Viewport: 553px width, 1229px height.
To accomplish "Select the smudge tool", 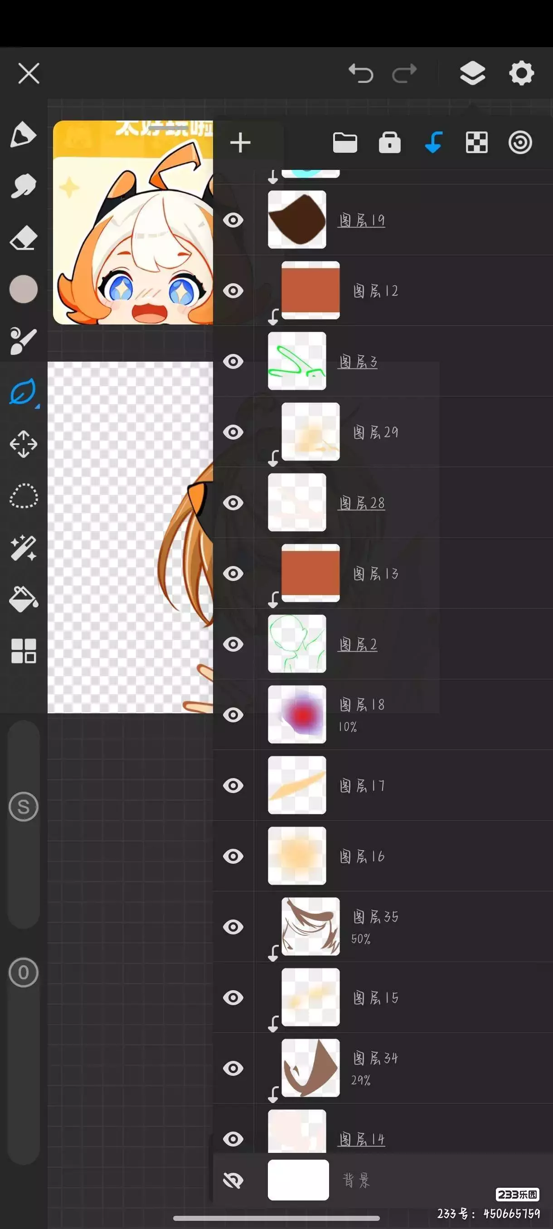I will (x=24, y=186).
